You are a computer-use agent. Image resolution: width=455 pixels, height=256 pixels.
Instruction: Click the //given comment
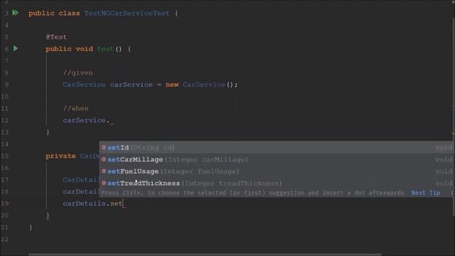click(x=78, y=73)
